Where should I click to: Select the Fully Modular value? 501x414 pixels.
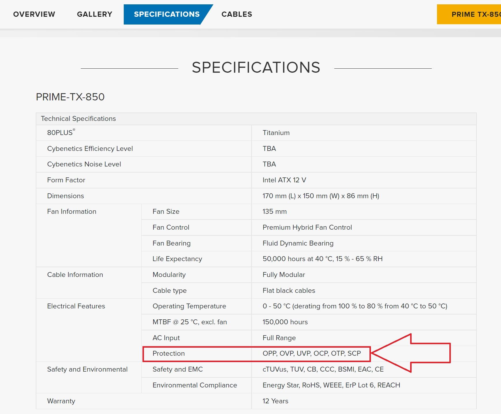[284, 275]
